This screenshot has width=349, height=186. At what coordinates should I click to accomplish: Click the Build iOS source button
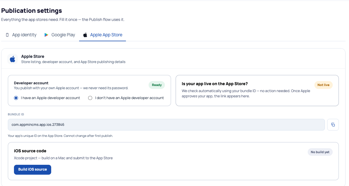tap(33, 170)
